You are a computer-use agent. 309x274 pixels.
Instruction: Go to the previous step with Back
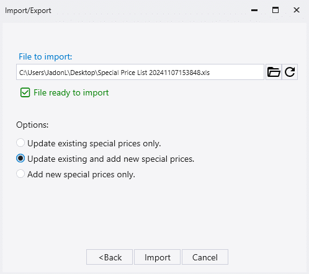point(109,257)
